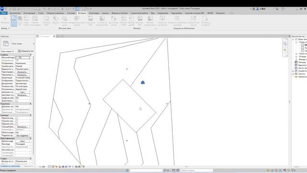Viewport: 307px width, 173px height.
Task: Switch to the Manage ribbon tab
Action: [163, 13]
